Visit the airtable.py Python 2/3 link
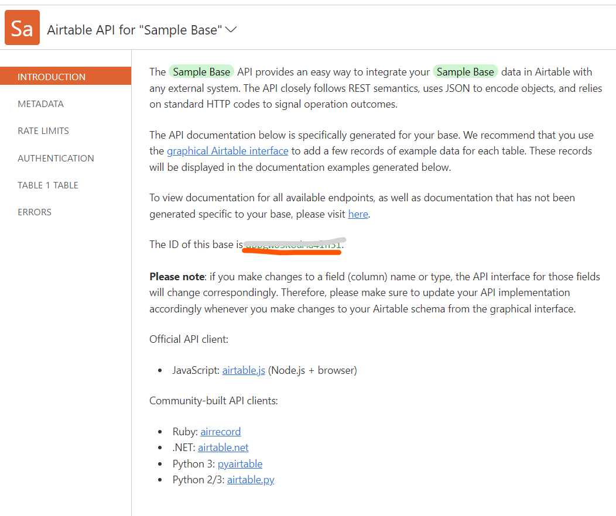Image resolution: width=616 pixels, height=516 pixels. click(x=251, y=480)
